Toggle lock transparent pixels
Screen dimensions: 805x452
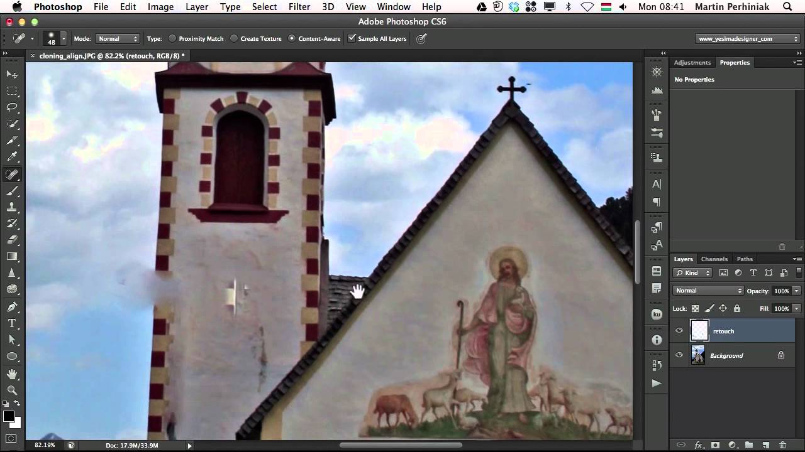(x=695, y=308)
